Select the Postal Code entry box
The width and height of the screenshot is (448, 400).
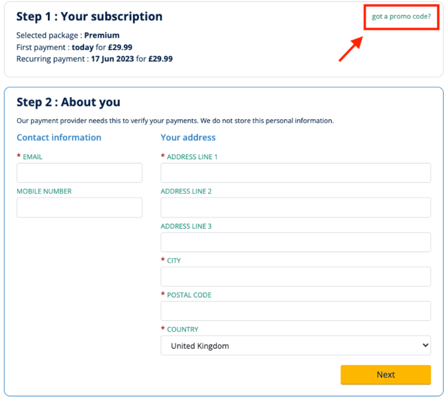point(296,311)
